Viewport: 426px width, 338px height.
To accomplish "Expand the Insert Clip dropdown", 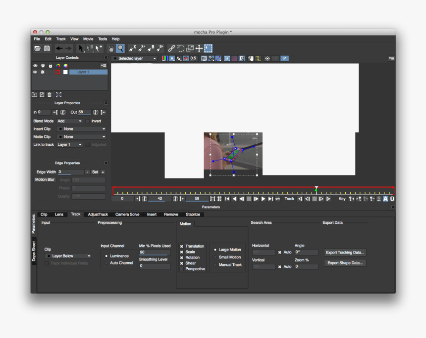I will point(81,128).
